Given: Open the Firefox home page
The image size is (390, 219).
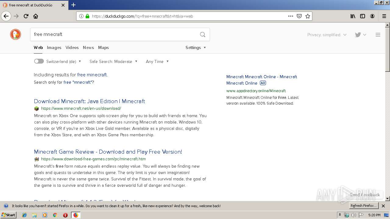Looking at the screenshot, I should coord(36,16).
